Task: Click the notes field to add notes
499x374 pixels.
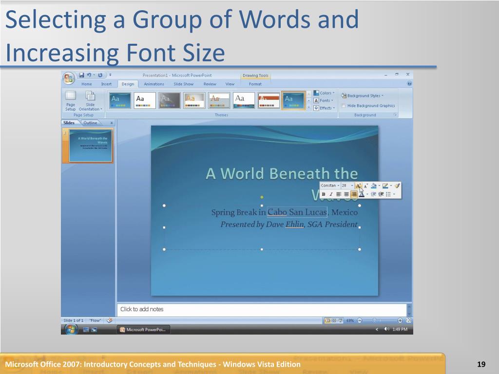Action: pyautogui.click(x=262, y=309)
